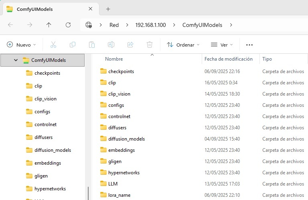The width and height of the screenshot is (308, 200).
Task: Expand breadcrumb chevron after 192.168.1.100
Action: coord(174,25)
